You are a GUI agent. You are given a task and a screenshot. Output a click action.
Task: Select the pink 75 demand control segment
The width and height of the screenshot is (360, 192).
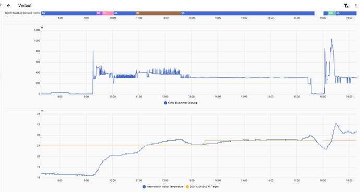point(107,14)
